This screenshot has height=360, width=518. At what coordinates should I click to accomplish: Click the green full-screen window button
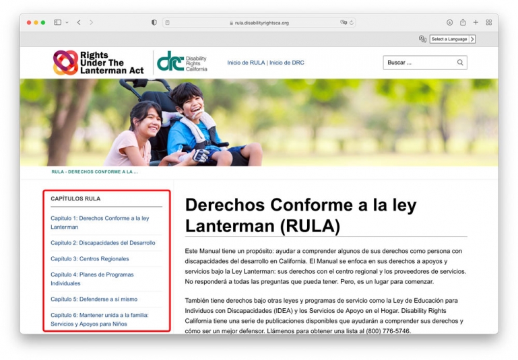[43, 22]
